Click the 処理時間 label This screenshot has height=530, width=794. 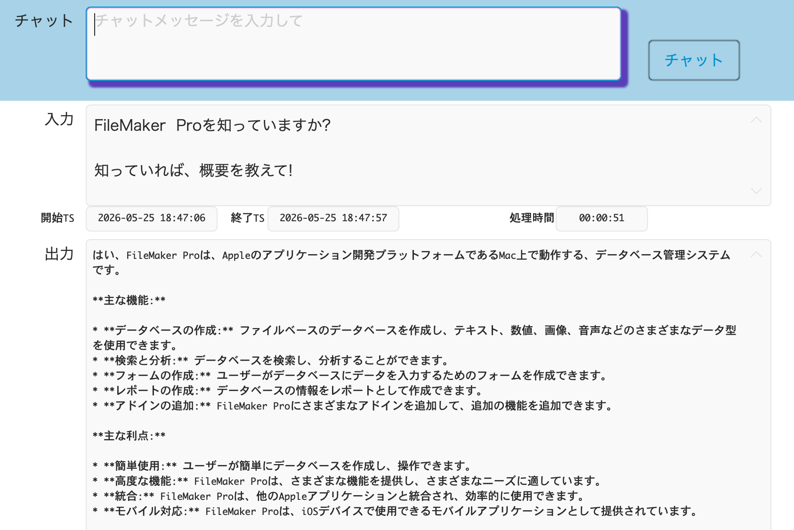pyautogui.click(x=532, y=218)
